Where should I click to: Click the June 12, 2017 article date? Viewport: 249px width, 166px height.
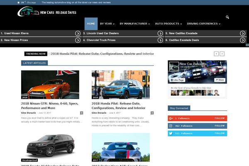45,113
